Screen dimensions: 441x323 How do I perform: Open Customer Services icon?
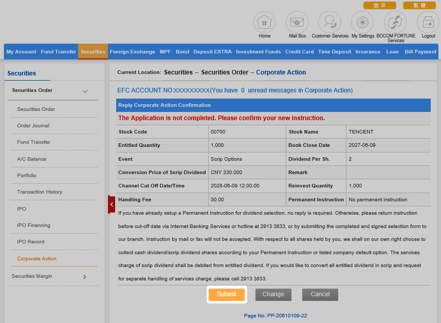click(x=329, y=23)
